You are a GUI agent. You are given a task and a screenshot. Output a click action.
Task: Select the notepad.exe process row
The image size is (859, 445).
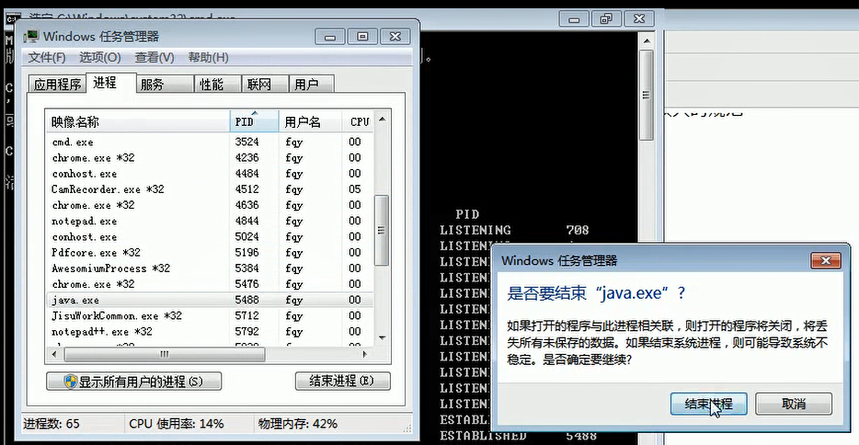(x=210, y=222)
